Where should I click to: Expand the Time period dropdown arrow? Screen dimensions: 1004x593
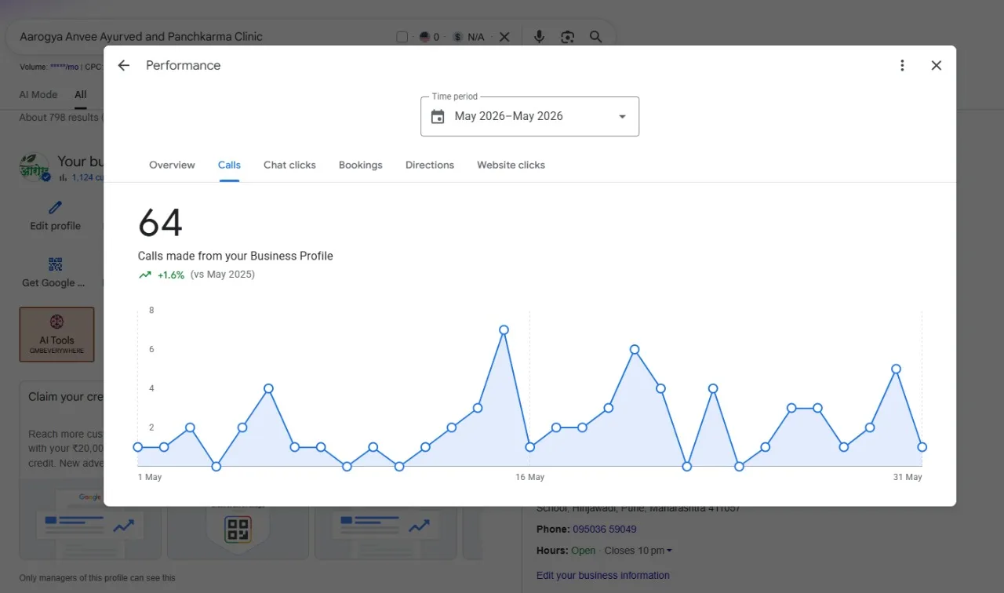(x=622, y=116)
